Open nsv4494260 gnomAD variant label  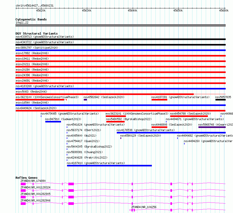[x=208, y=141]
